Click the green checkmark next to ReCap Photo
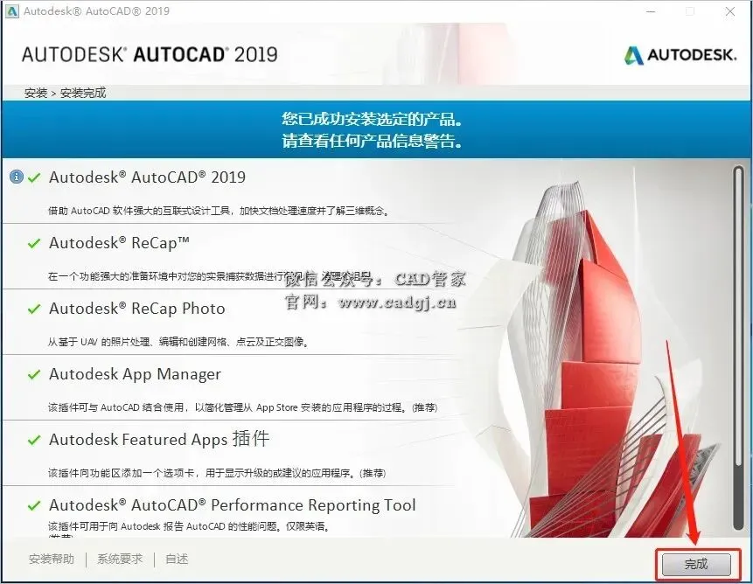Viewport: 753px width, 584px height. tap(34, 309)
